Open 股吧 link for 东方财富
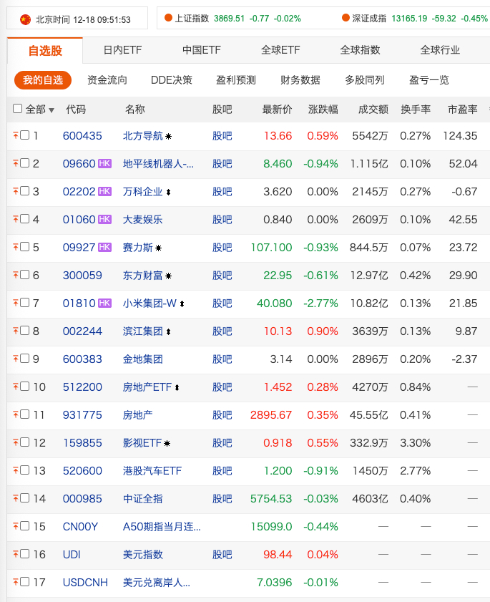Viewport: 490px width, 602px height. click(222, 275)
